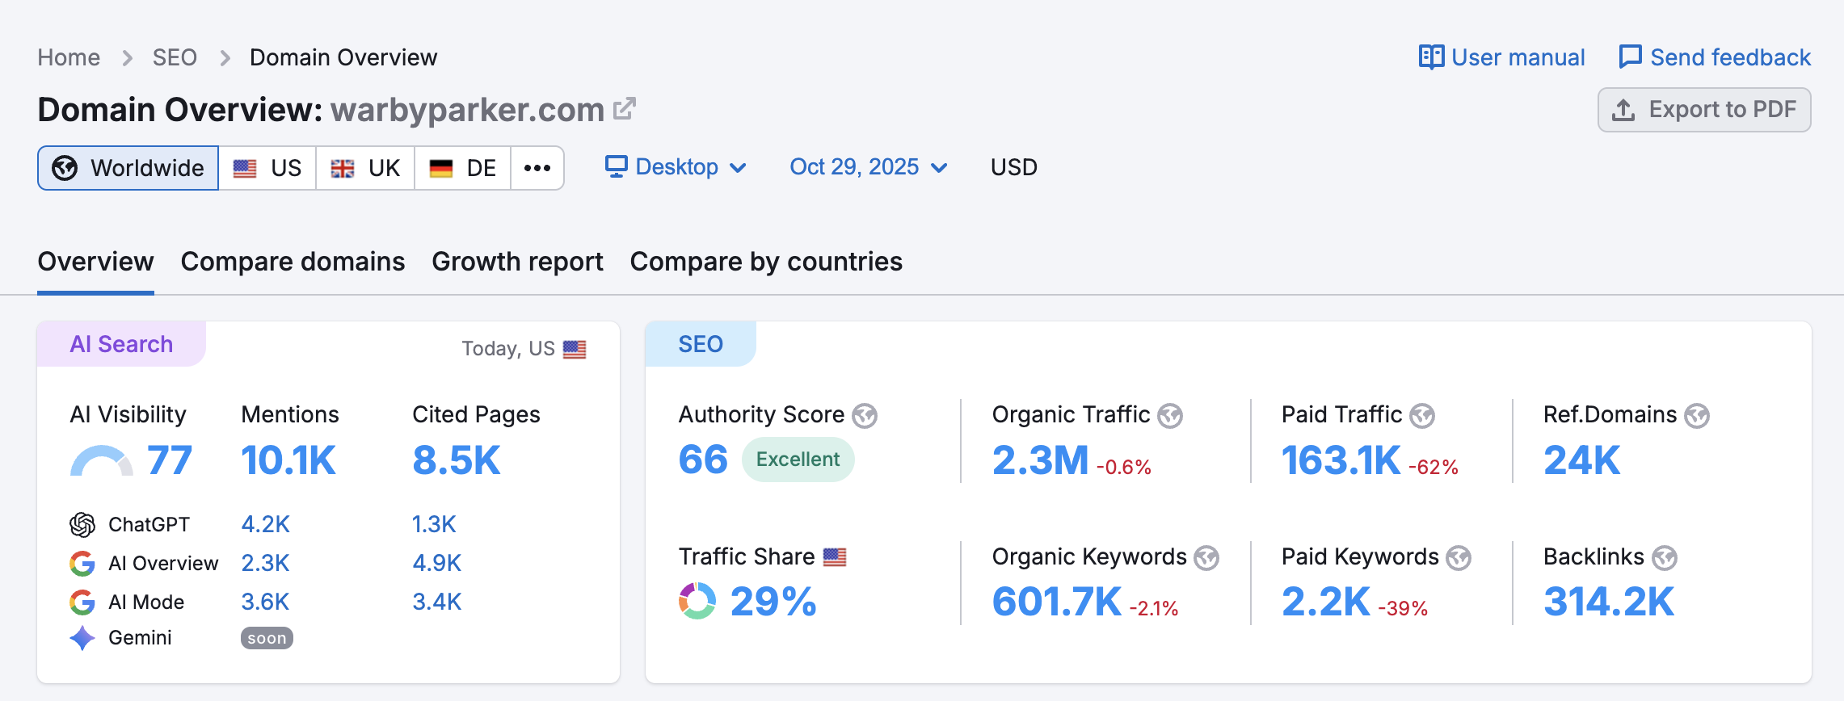Click the ChatGPT logo icon
Screen dimensions: 1844x701
(x=82, y=525)
